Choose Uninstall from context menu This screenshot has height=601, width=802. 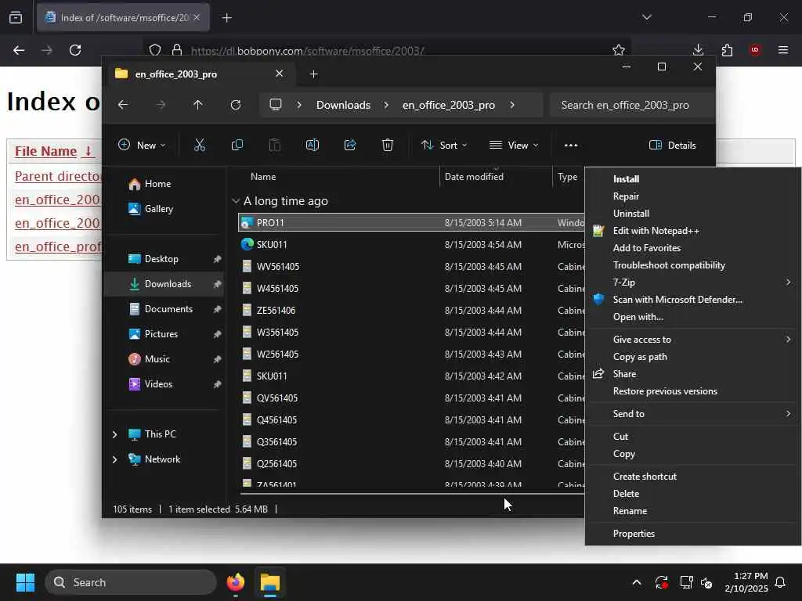coord(631,214)
